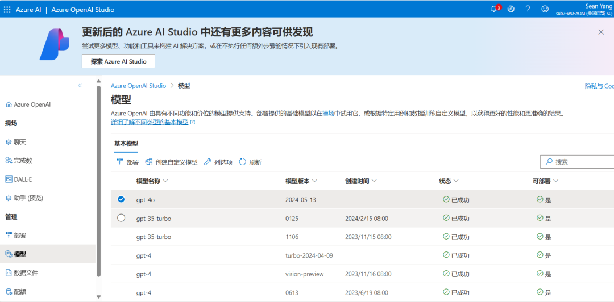Screen dimensions: 614x302
Task: Click the 模型 sidebar item
Action: click(x=48, y=254)
